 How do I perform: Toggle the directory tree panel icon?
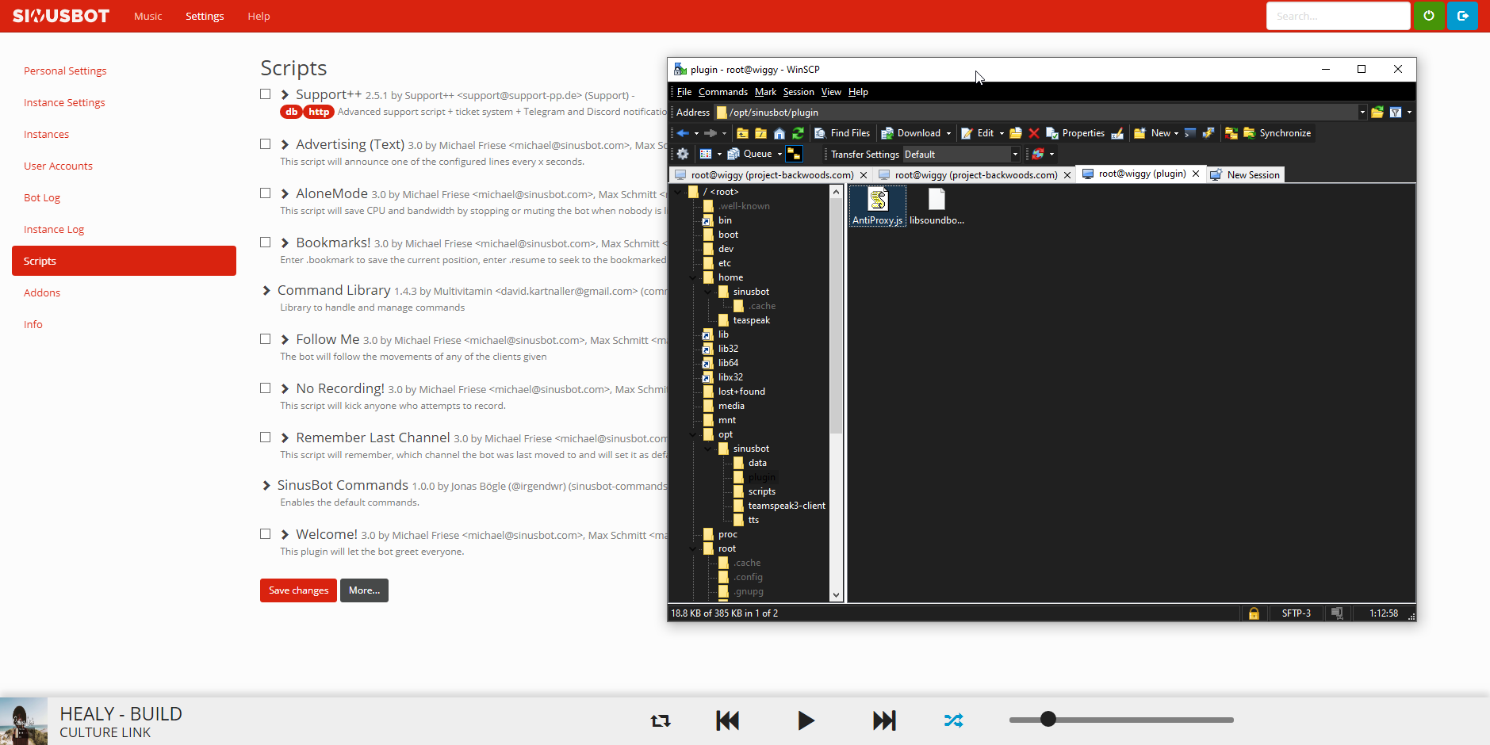[794, 154]
